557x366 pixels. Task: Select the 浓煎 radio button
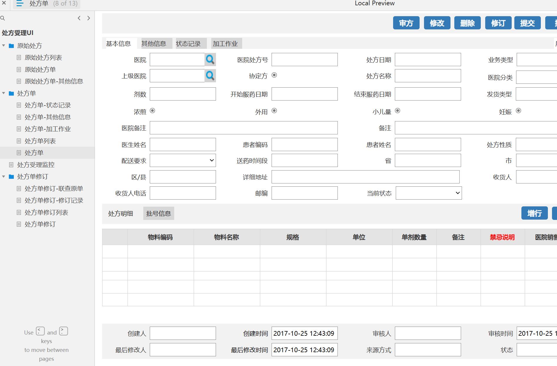click(x=152, y=111)
